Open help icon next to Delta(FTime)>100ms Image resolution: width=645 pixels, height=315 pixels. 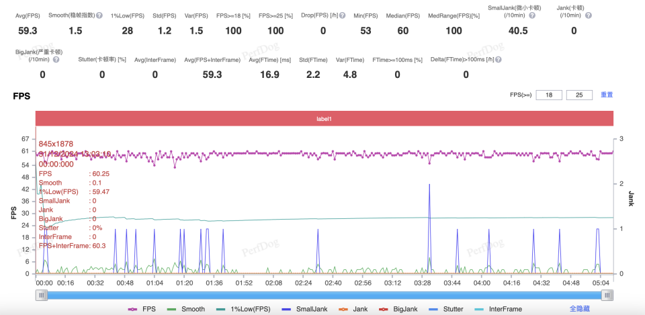[498, 60]
